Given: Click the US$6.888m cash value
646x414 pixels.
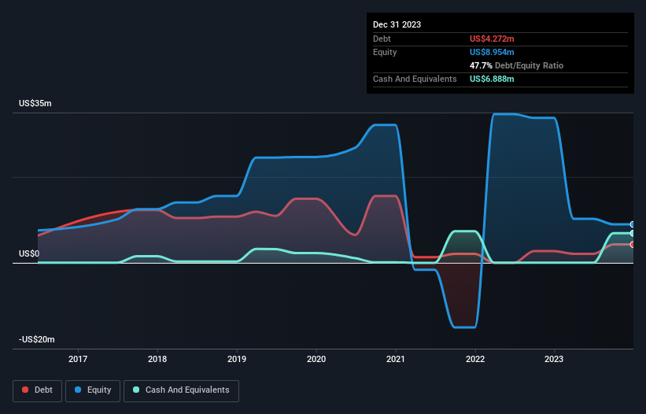Looking at the screenshot, I should 492,79.
